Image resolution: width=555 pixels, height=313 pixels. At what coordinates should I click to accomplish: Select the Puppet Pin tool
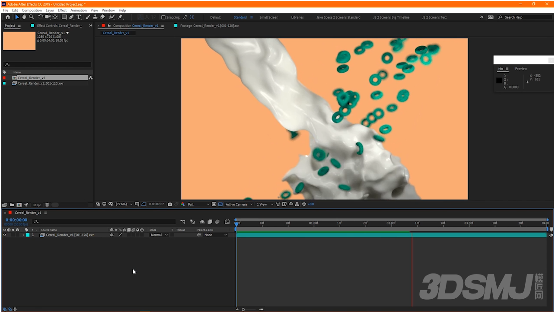click(121, 17)
